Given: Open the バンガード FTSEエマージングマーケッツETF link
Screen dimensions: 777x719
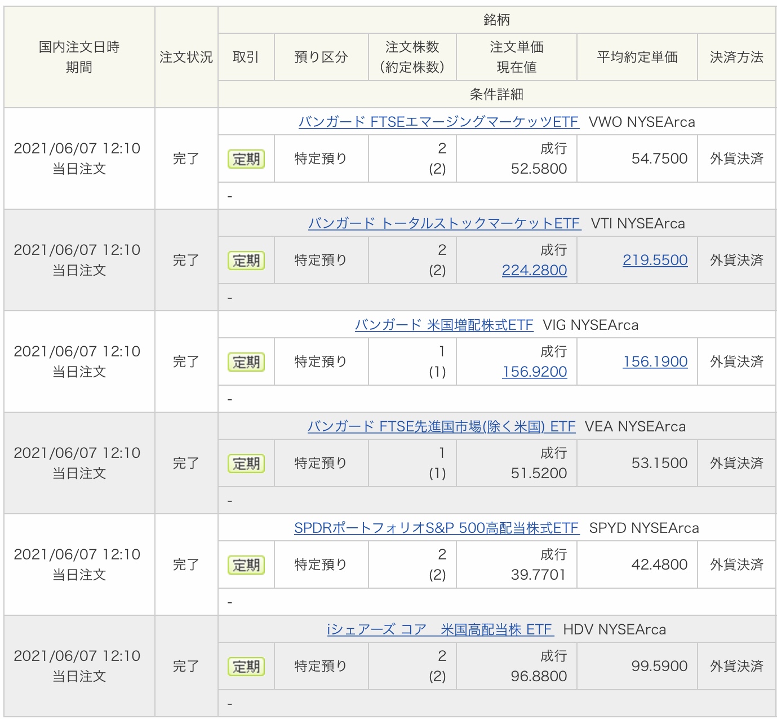Looking at the screenshot, I should tap(438, 122).
